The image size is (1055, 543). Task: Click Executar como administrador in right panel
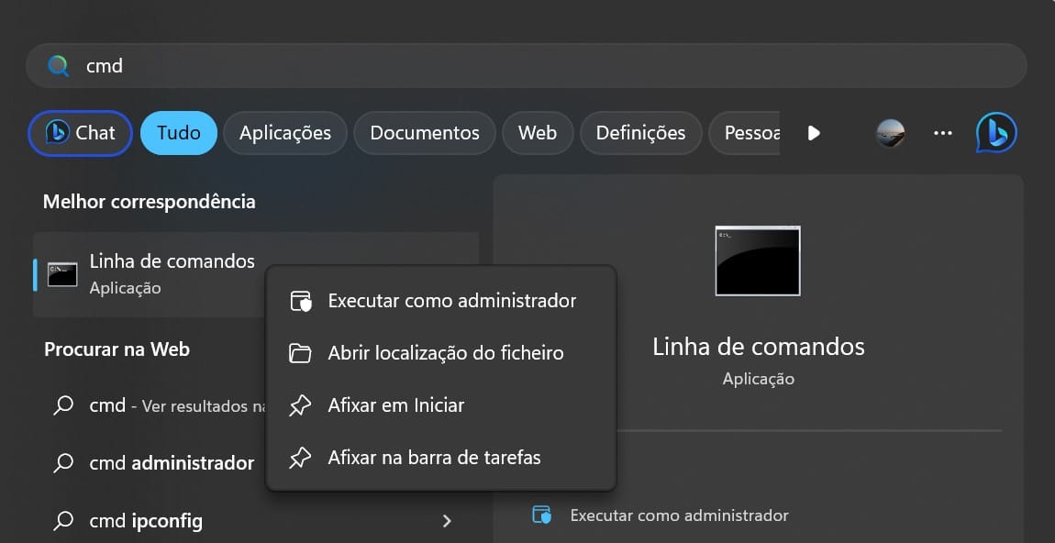(678, 515)
